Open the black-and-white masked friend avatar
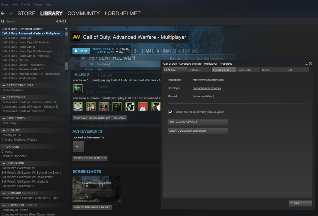318x216 pixels. [130, 107]
